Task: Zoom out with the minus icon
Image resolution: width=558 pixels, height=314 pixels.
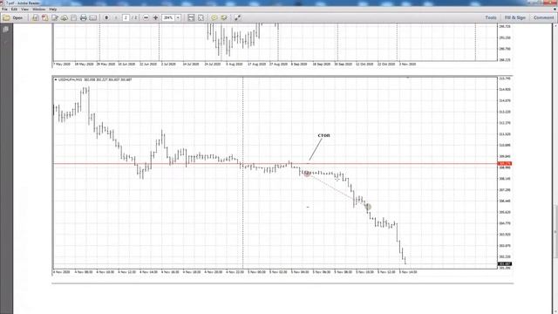Action: pyautogui.click(x=146, y=17)
